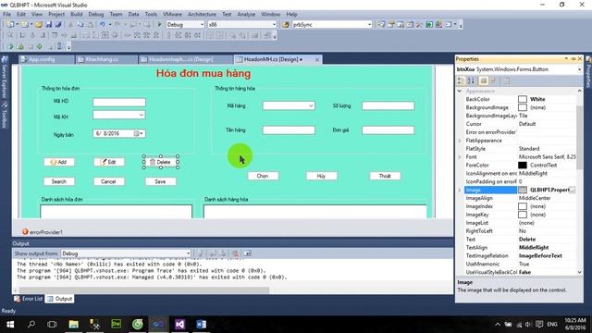Click the Windows Start button
Viewport: 592px width, 333px height.
10,325
